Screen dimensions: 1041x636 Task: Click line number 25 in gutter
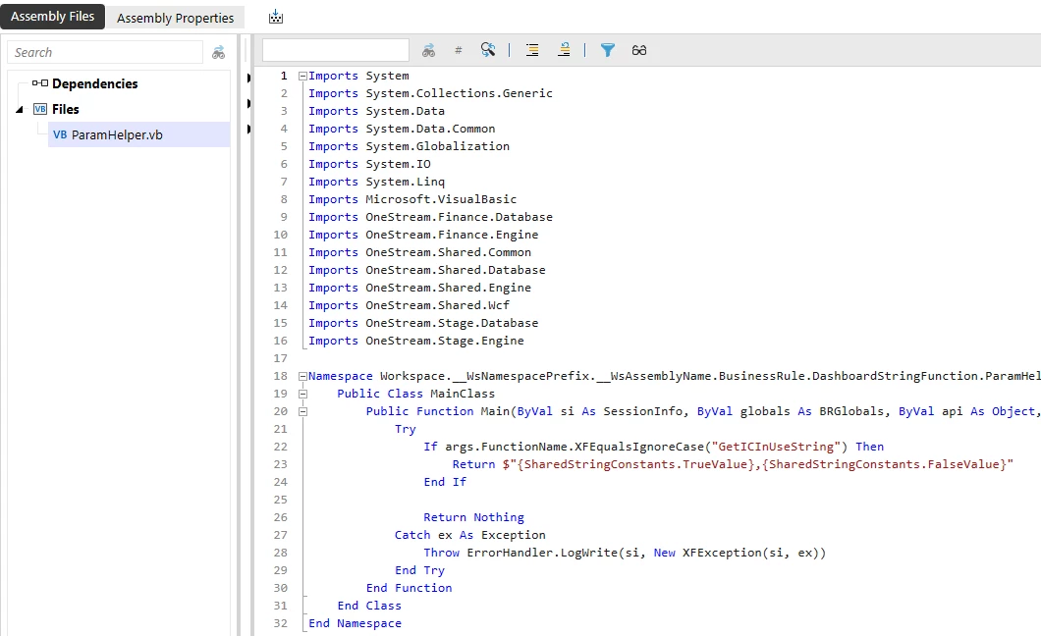[281, 500]
